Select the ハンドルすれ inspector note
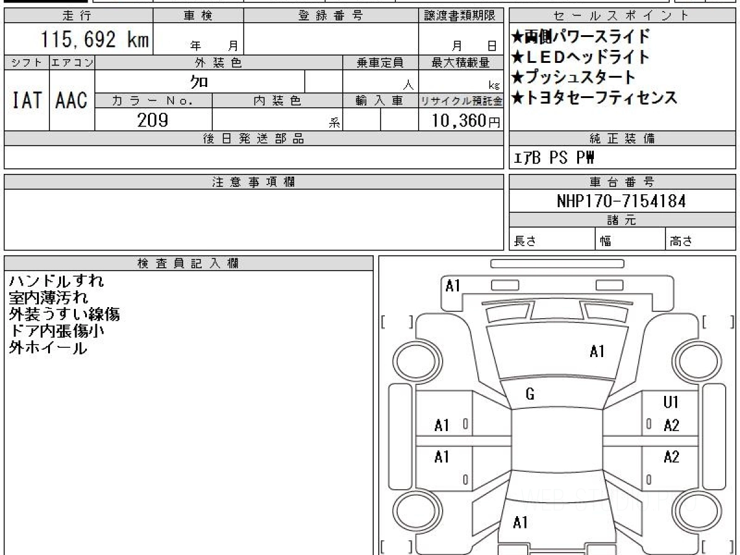Viewport: 740px width, 555px height. pyautogui.click(x=57, y=281)
